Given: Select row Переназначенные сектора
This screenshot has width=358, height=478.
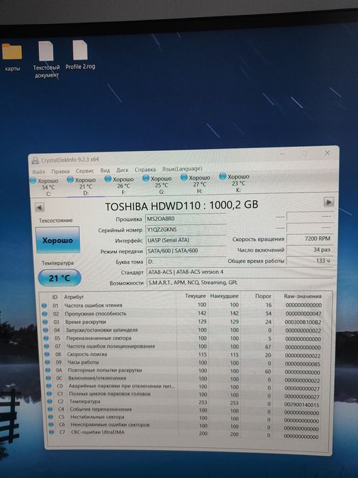Looking at the screenshot, I should pos(183,339).
